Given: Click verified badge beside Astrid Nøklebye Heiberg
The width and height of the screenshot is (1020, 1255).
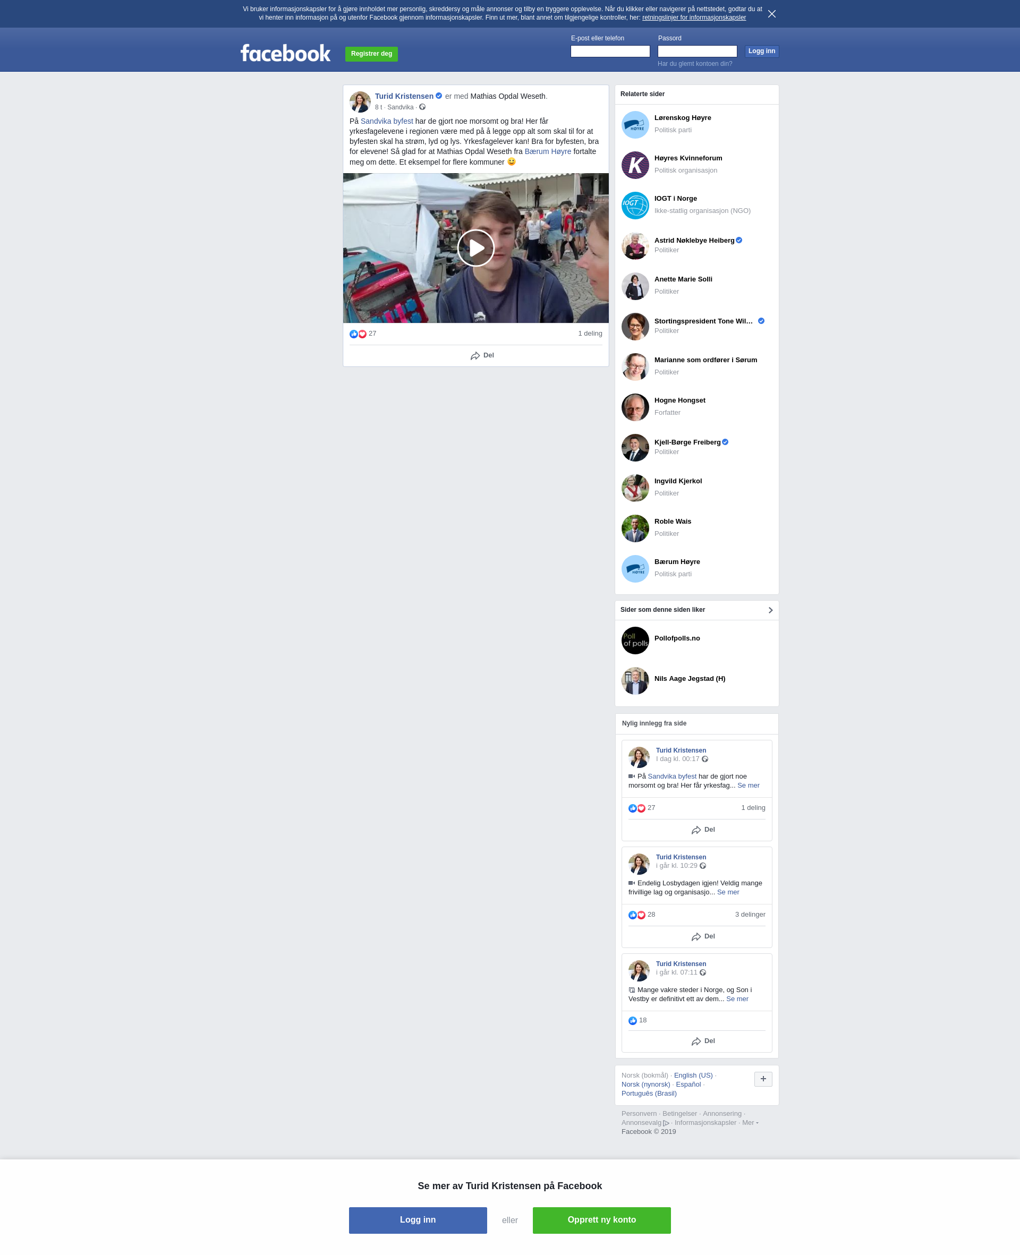Looking at the screenshot, I should (x=739, y=240).
